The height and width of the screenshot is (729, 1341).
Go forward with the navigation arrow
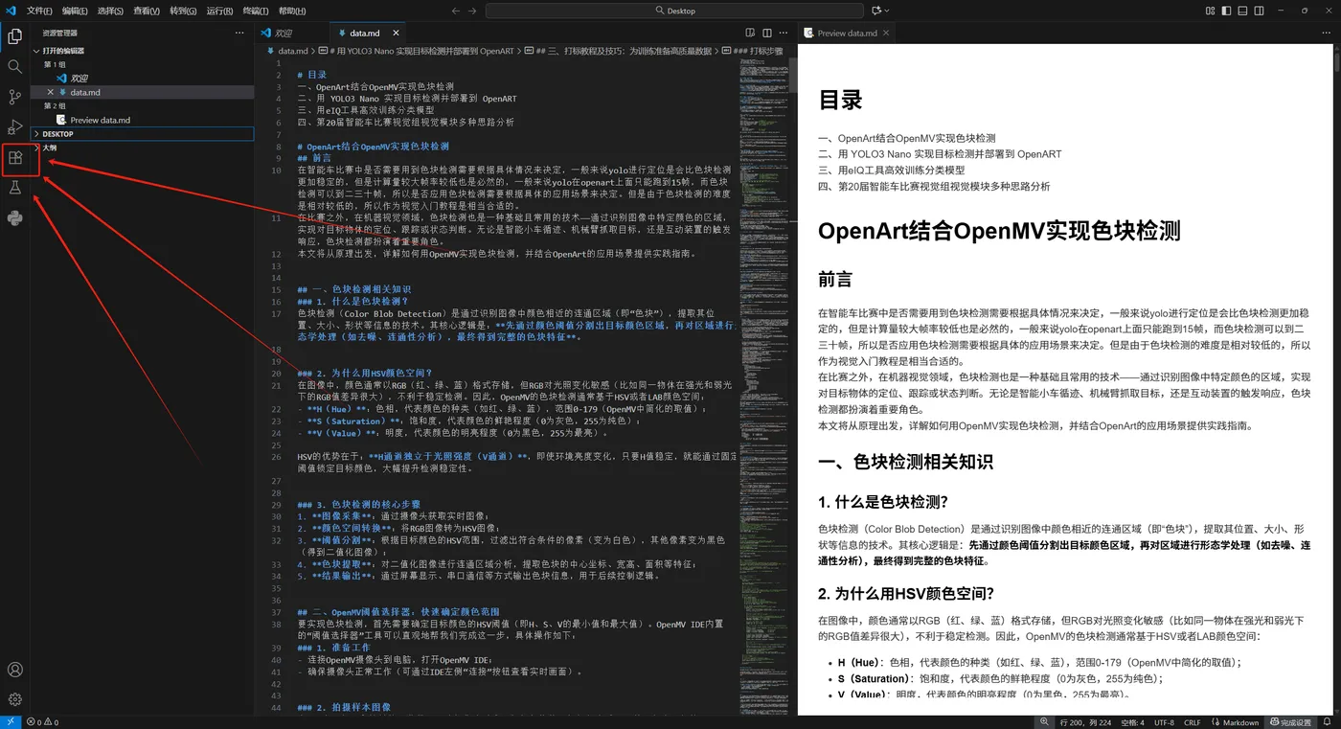(x=473, y=11)
